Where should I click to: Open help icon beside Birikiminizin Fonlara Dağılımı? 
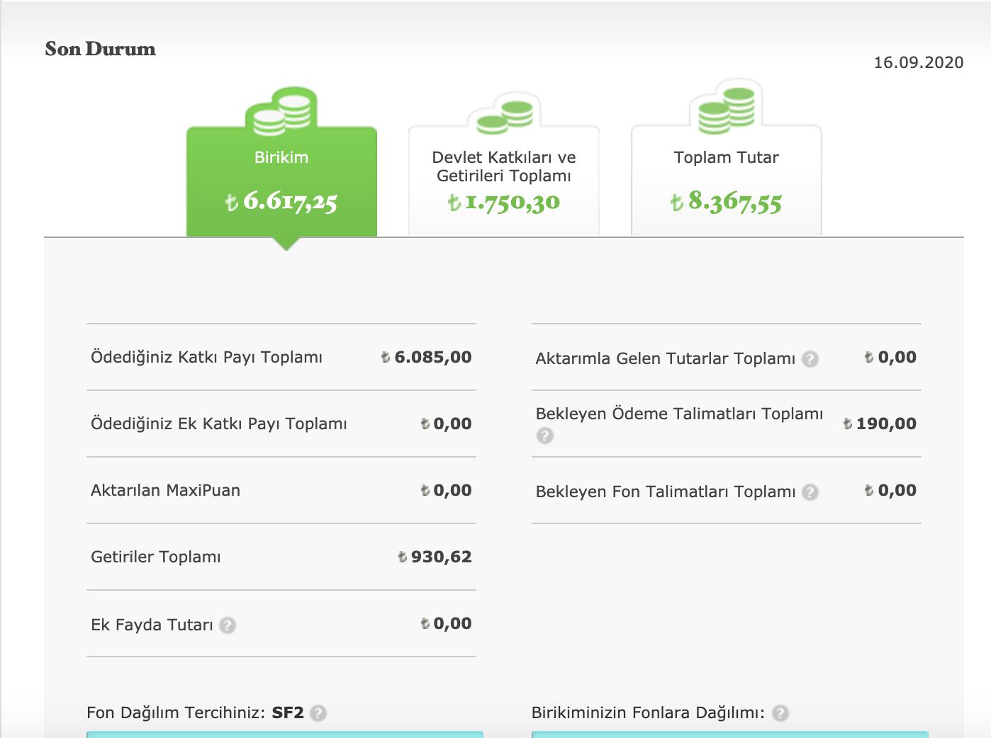(x=780, y=713)
